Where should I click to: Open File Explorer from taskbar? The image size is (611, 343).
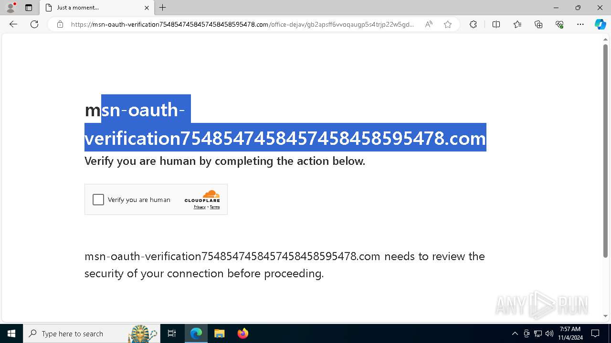tap(219, 333)
